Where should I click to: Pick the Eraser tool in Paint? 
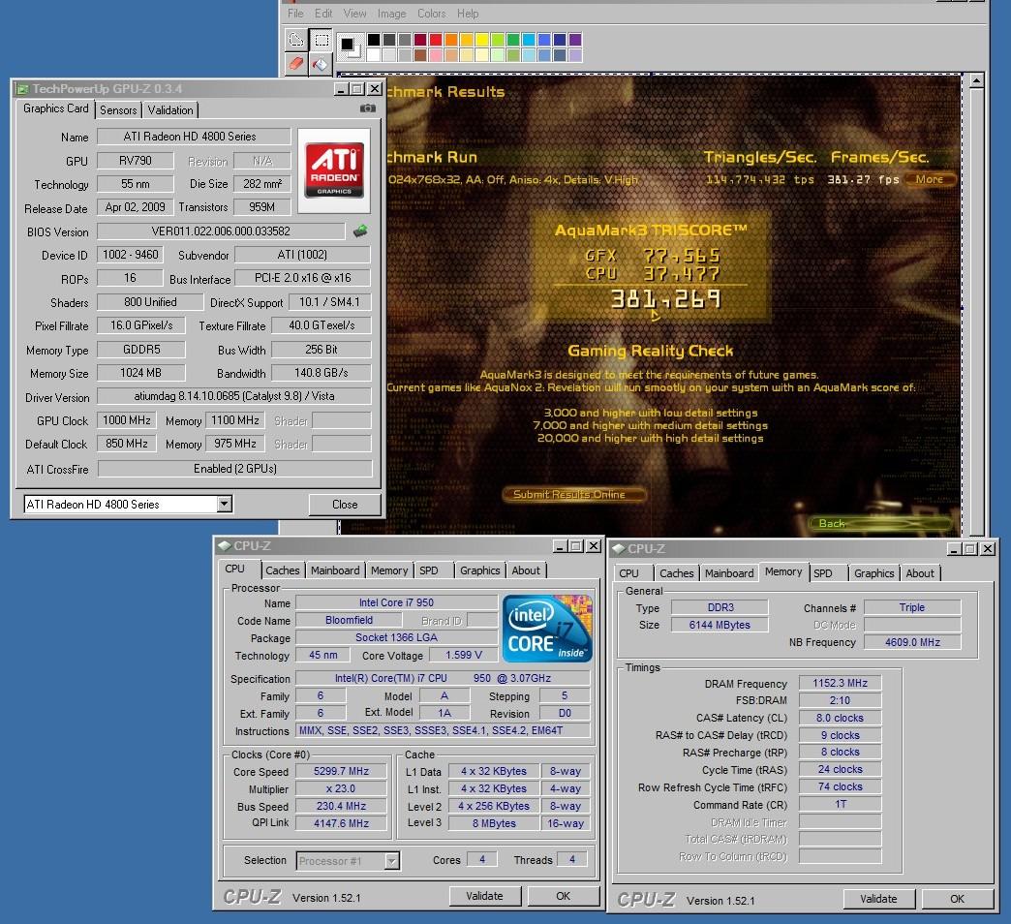click(296, 63)
